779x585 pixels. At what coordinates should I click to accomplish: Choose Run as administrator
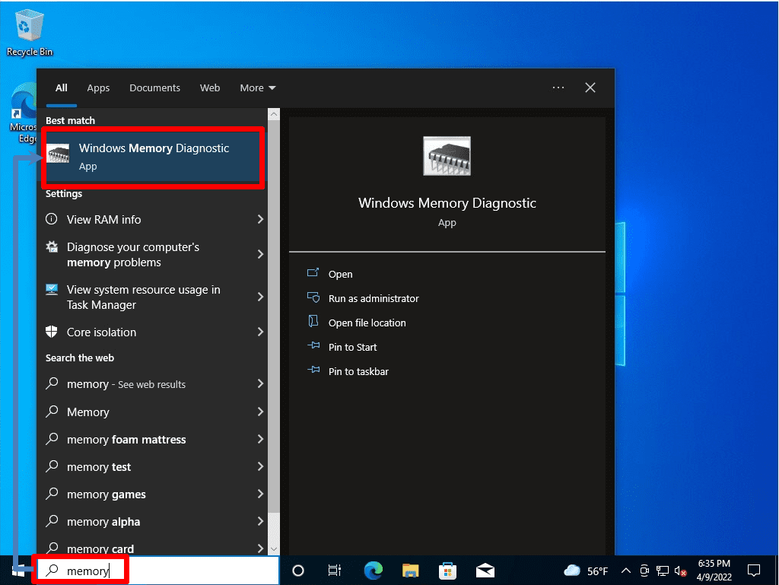click(x=373, y=298)
